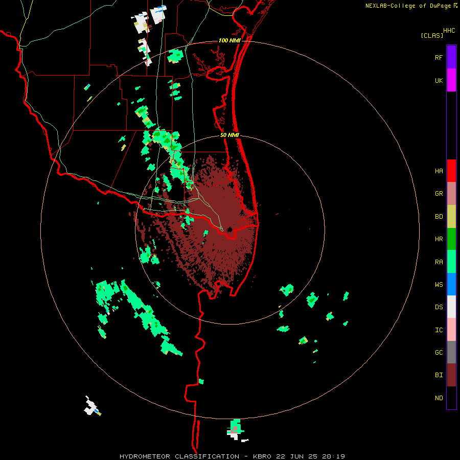Click the BD yellow legend swatch
Screen dimensions: 460x460
click(451, 217)
